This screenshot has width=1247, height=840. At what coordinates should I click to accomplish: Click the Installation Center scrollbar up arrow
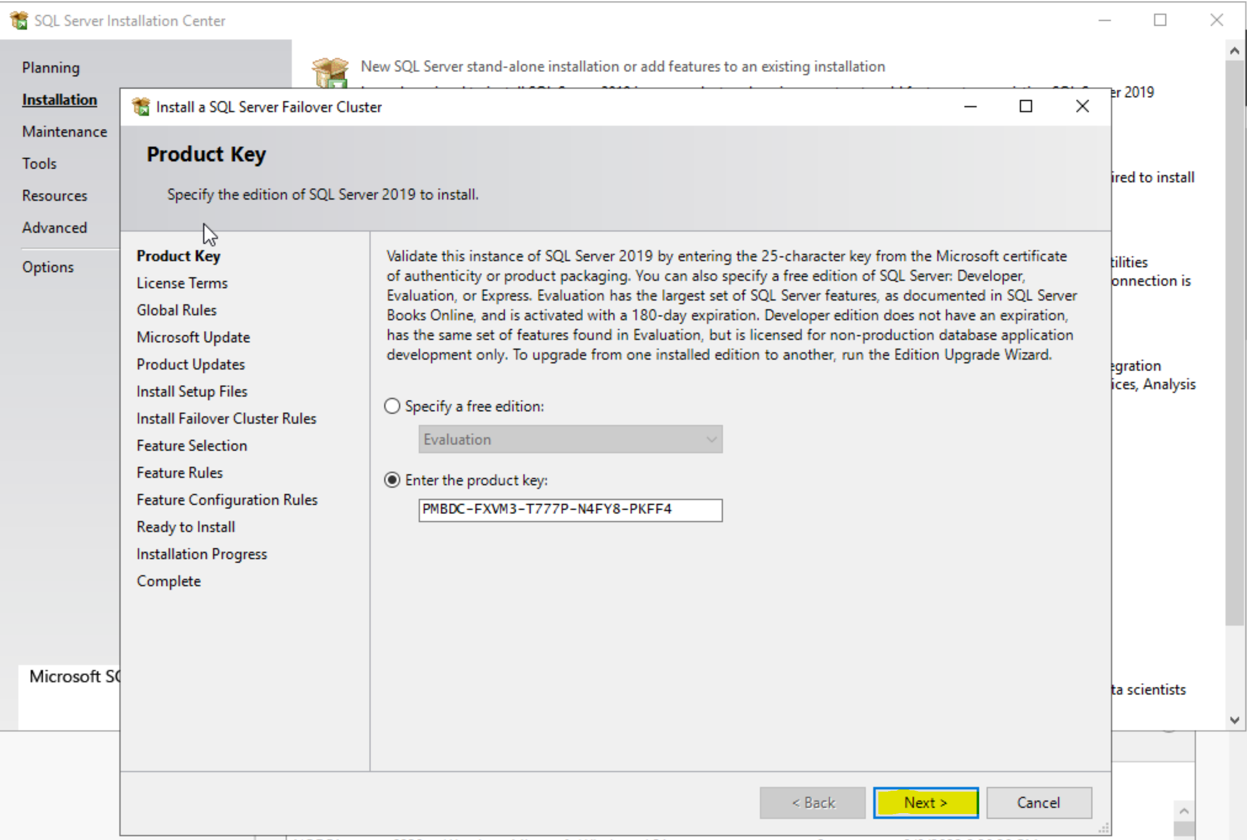(x=1234, y=51)
